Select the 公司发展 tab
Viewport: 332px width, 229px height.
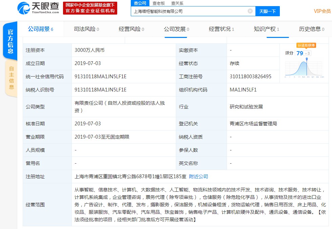tap(177, 29)
